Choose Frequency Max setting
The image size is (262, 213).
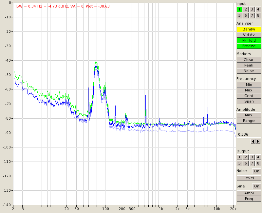coord(249,90)
